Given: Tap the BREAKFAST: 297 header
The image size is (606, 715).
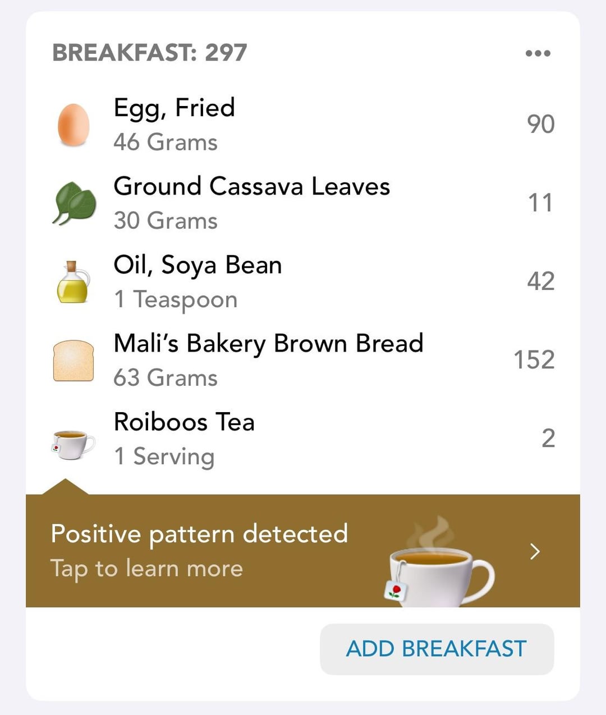Looking at the screenshot, I should tap(150, 53).
